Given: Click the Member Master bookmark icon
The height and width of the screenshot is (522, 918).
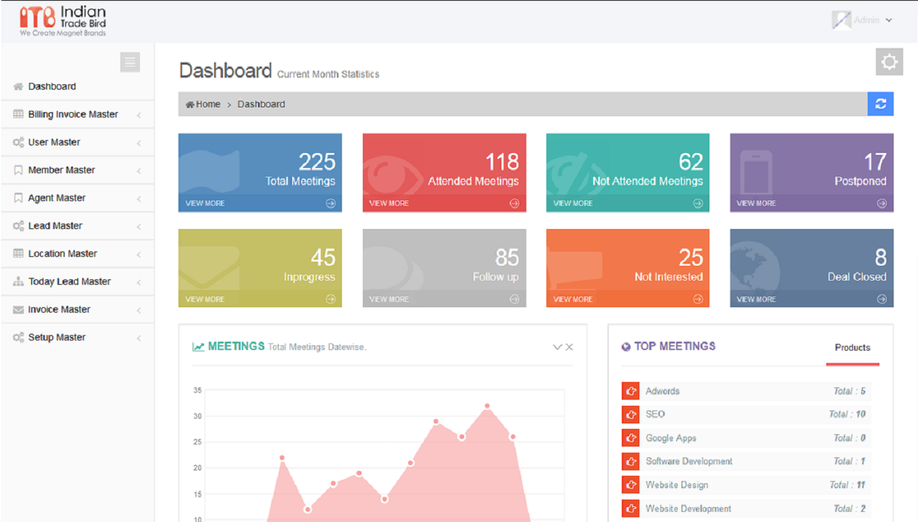Looking at the screenshot, I should [x=18, y=170].
